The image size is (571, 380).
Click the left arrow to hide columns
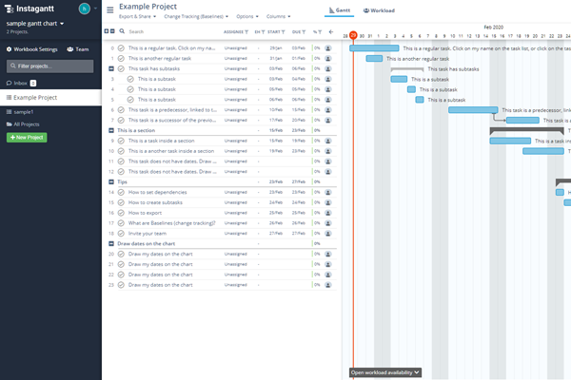pyautogui.click(x=330, y=31)
